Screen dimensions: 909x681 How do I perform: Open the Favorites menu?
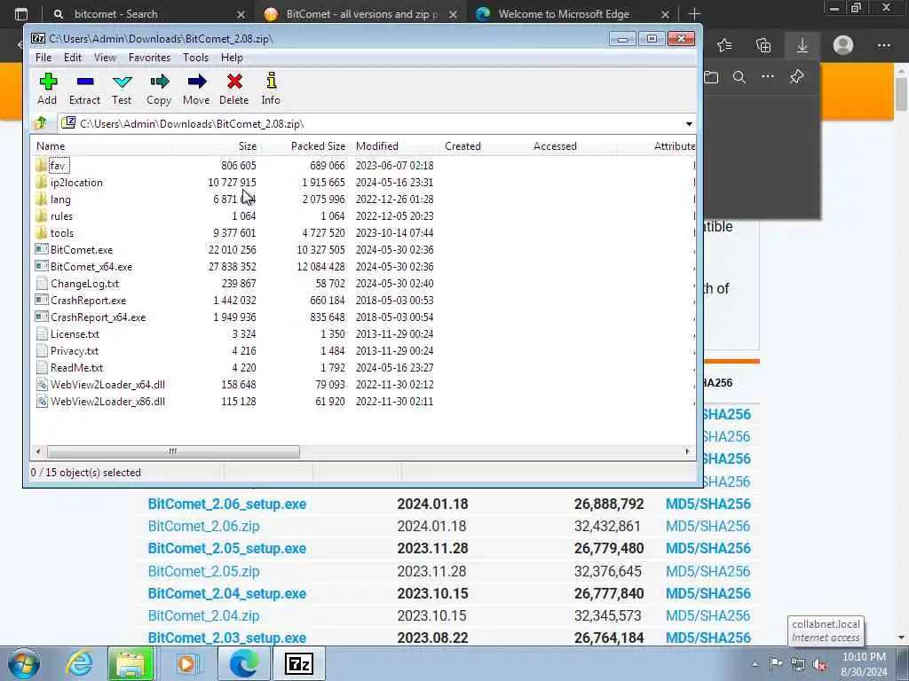[x=149, y=58]
